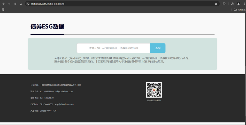246x125 pixels.
Task: Reload the page with refresh icon
Action: coord(15,4)
